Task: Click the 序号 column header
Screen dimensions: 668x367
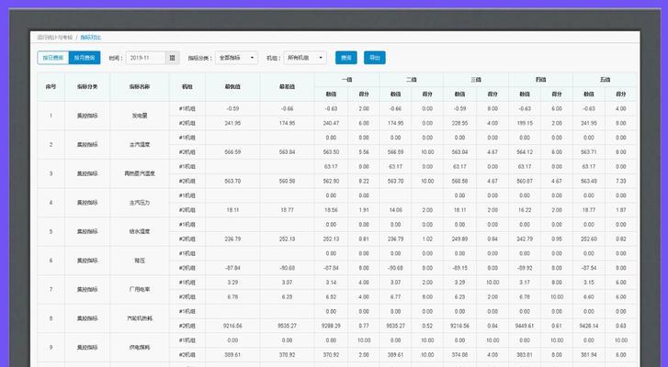Action: pyautogui.click(x=51, y=87)
